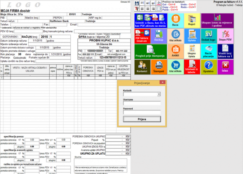The height and width of the screenshot is (174, 243).
Task: Open the Korisnici users tile
Action: tap(142, 67)
